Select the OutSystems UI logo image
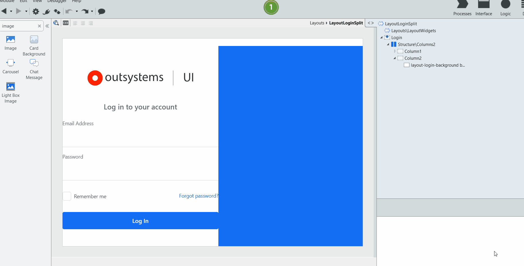Image resolution: width=524 pixels, height=266 pixels. pyautogui.click(x=141, y=78)
